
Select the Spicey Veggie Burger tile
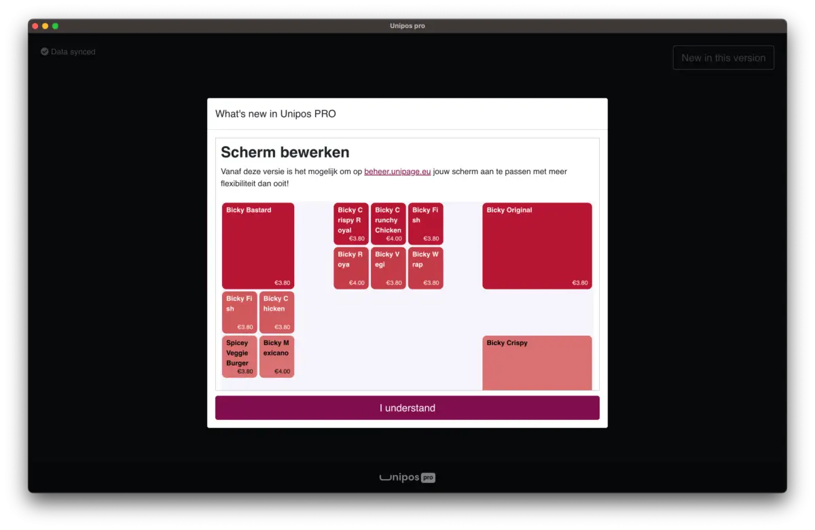[240, 357]
